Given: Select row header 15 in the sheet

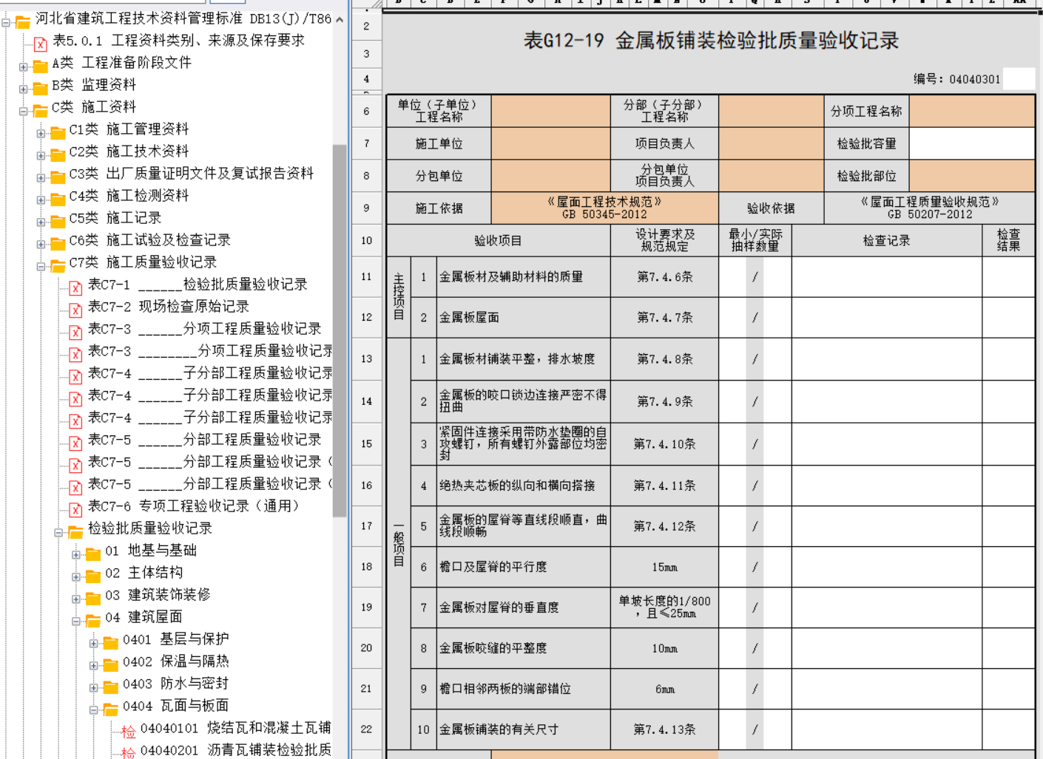Looking at the screenshot, I should 366,444.
